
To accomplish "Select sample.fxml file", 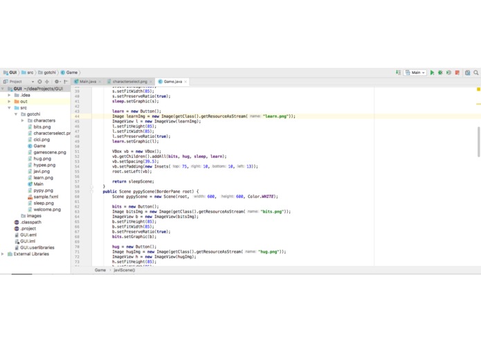I will (46, 197).
